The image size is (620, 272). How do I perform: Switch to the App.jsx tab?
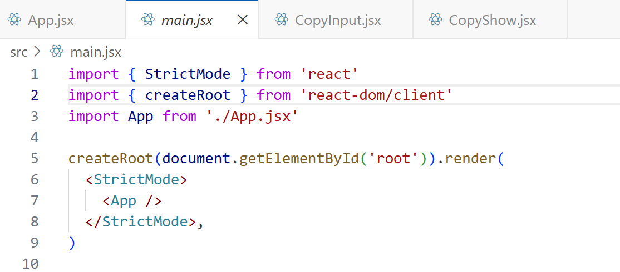tap(62, 19)
